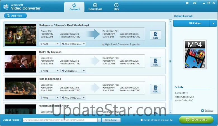The image size is (218, 126).
Task: Open the Settings link
Action: coord(209,110)
